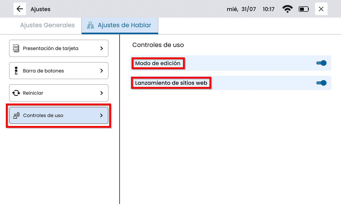Open Barra de botones via its chevron arrow
Screen dimensions: 341x204
(x=102, y=71)
